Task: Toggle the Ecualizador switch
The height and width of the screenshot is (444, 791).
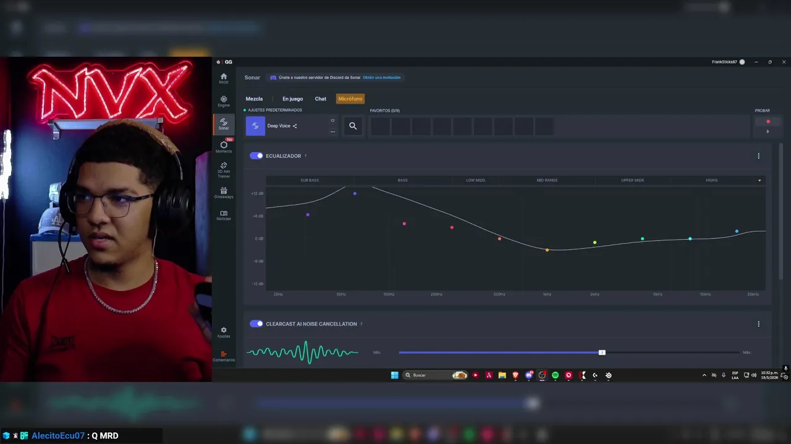Action: [x=256, y=156]
